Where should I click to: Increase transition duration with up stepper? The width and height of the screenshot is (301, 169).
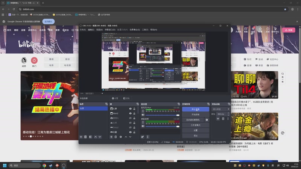coord(228,113)
